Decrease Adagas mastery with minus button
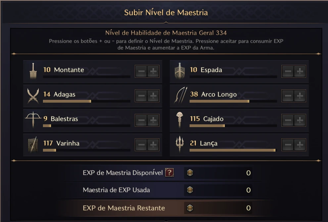 [x=141, y=96]
